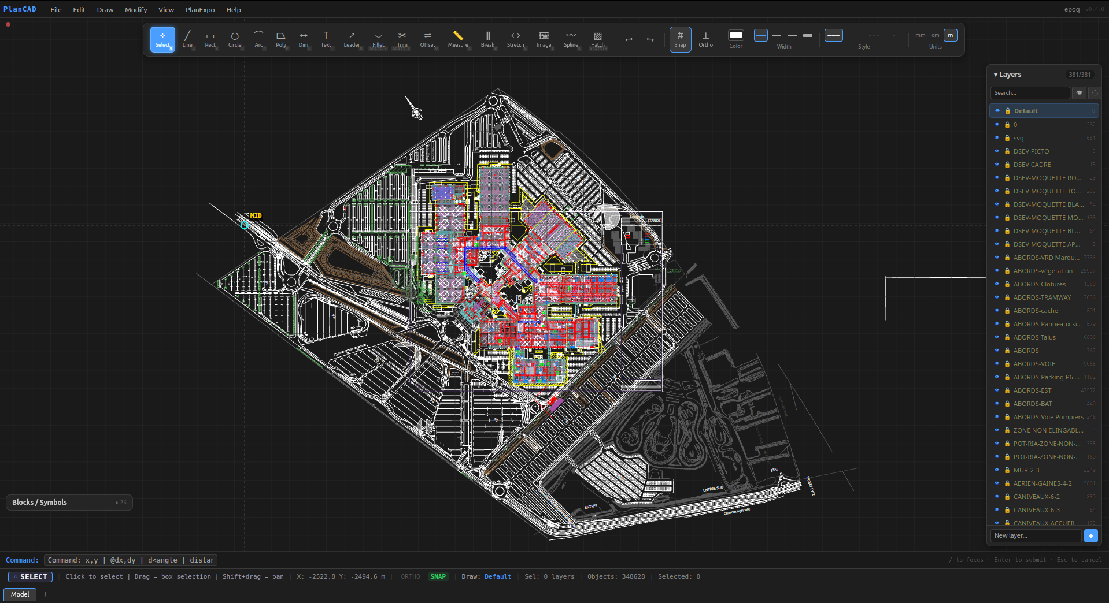The image size is (1109, 603).
Task: Activate the Circle tool
Action: pos(235,39)
